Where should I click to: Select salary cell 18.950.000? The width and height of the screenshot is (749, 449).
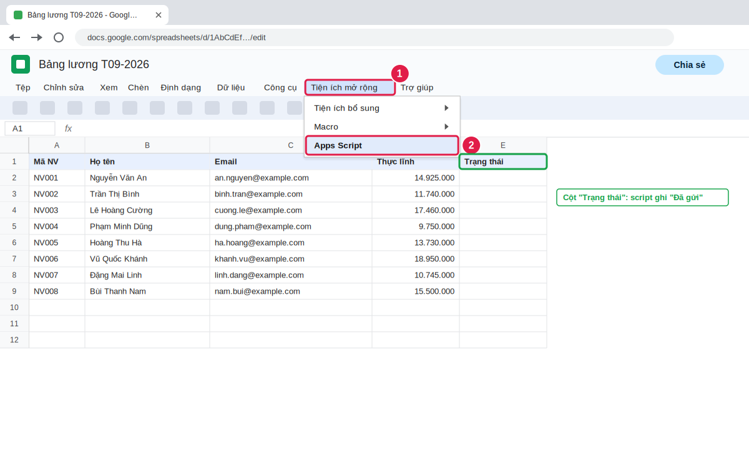pos(416,259)
